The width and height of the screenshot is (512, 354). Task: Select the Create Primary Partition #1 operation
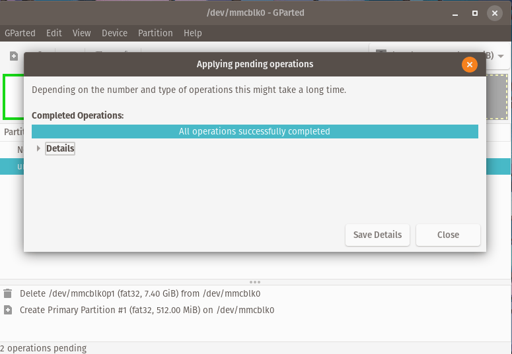tap(147, 310)
